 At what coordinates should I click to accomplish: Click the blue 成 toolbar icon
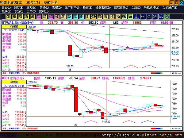(136, 17)
